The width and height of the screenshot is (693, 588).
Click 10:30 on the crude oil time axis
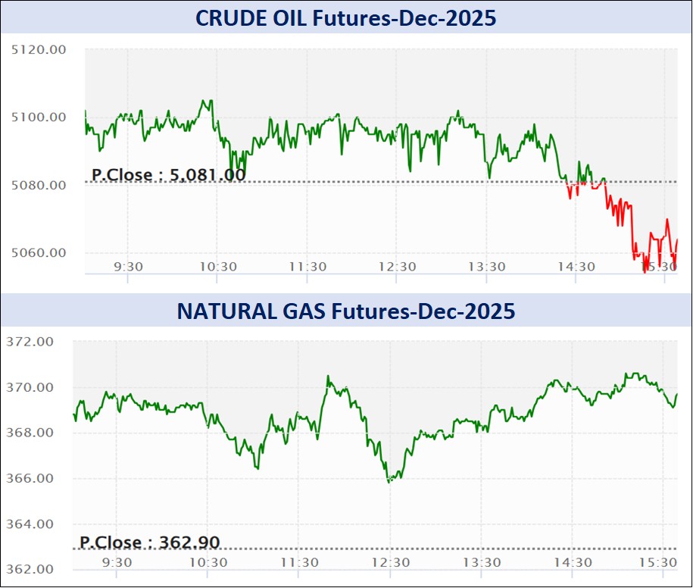[x=217, y=267]
